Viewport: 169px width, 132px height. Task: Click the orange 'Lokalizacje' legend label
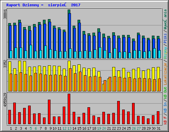coord(165,74)
